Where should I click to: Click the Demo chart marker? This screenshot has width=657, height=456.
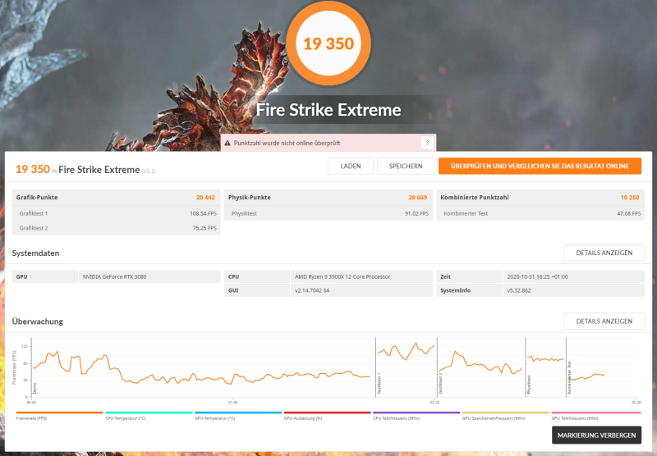pyautogui.click(x=34, y=388)
